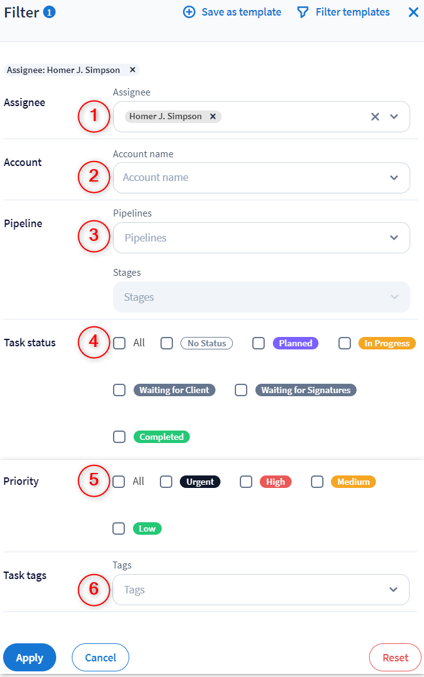
Task: Enable the Urgent priority checkbox
Action: [166, 482]
